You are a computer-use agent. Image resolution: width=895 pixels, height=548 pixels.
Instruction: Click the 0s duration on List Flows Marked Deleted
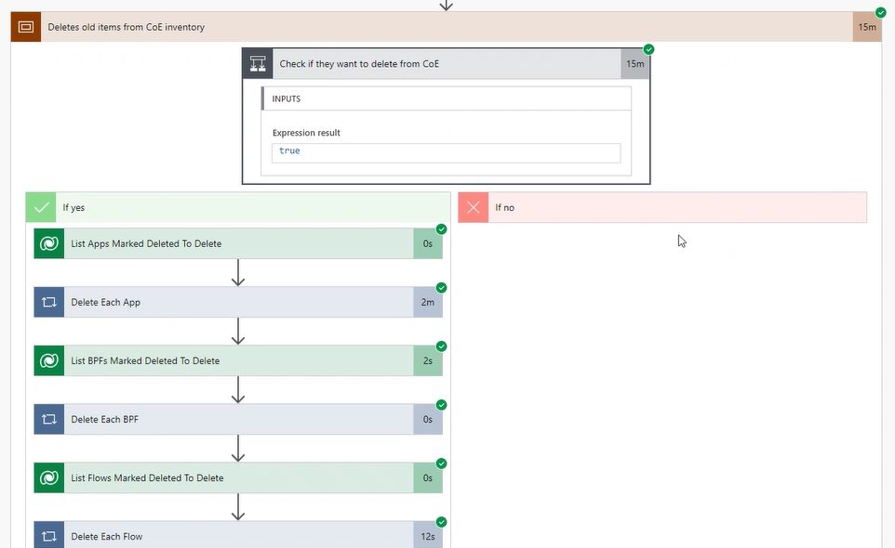tap(428, 478)
